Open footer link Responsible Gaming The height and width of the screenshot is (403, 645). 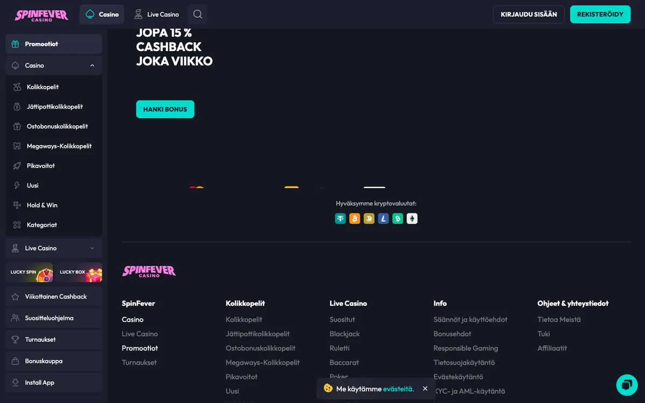(x=466, y=348)
